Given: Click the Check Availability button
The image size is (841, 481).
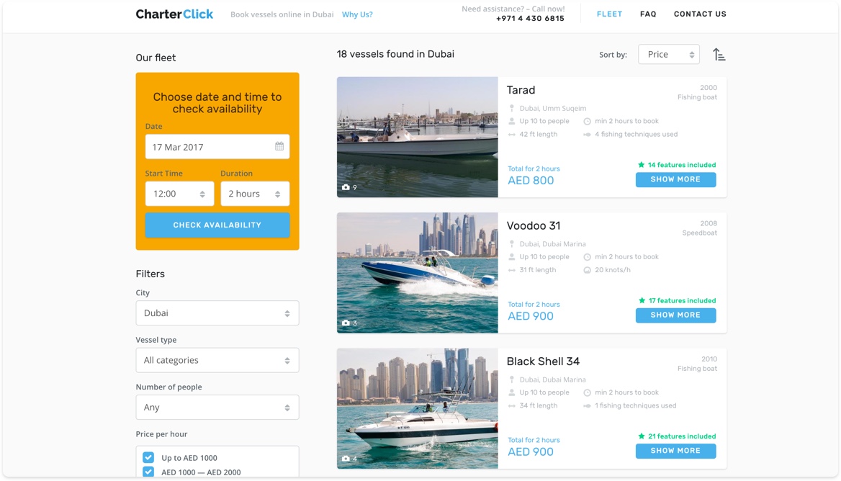Looking at the screenshot, I should 217,225.
